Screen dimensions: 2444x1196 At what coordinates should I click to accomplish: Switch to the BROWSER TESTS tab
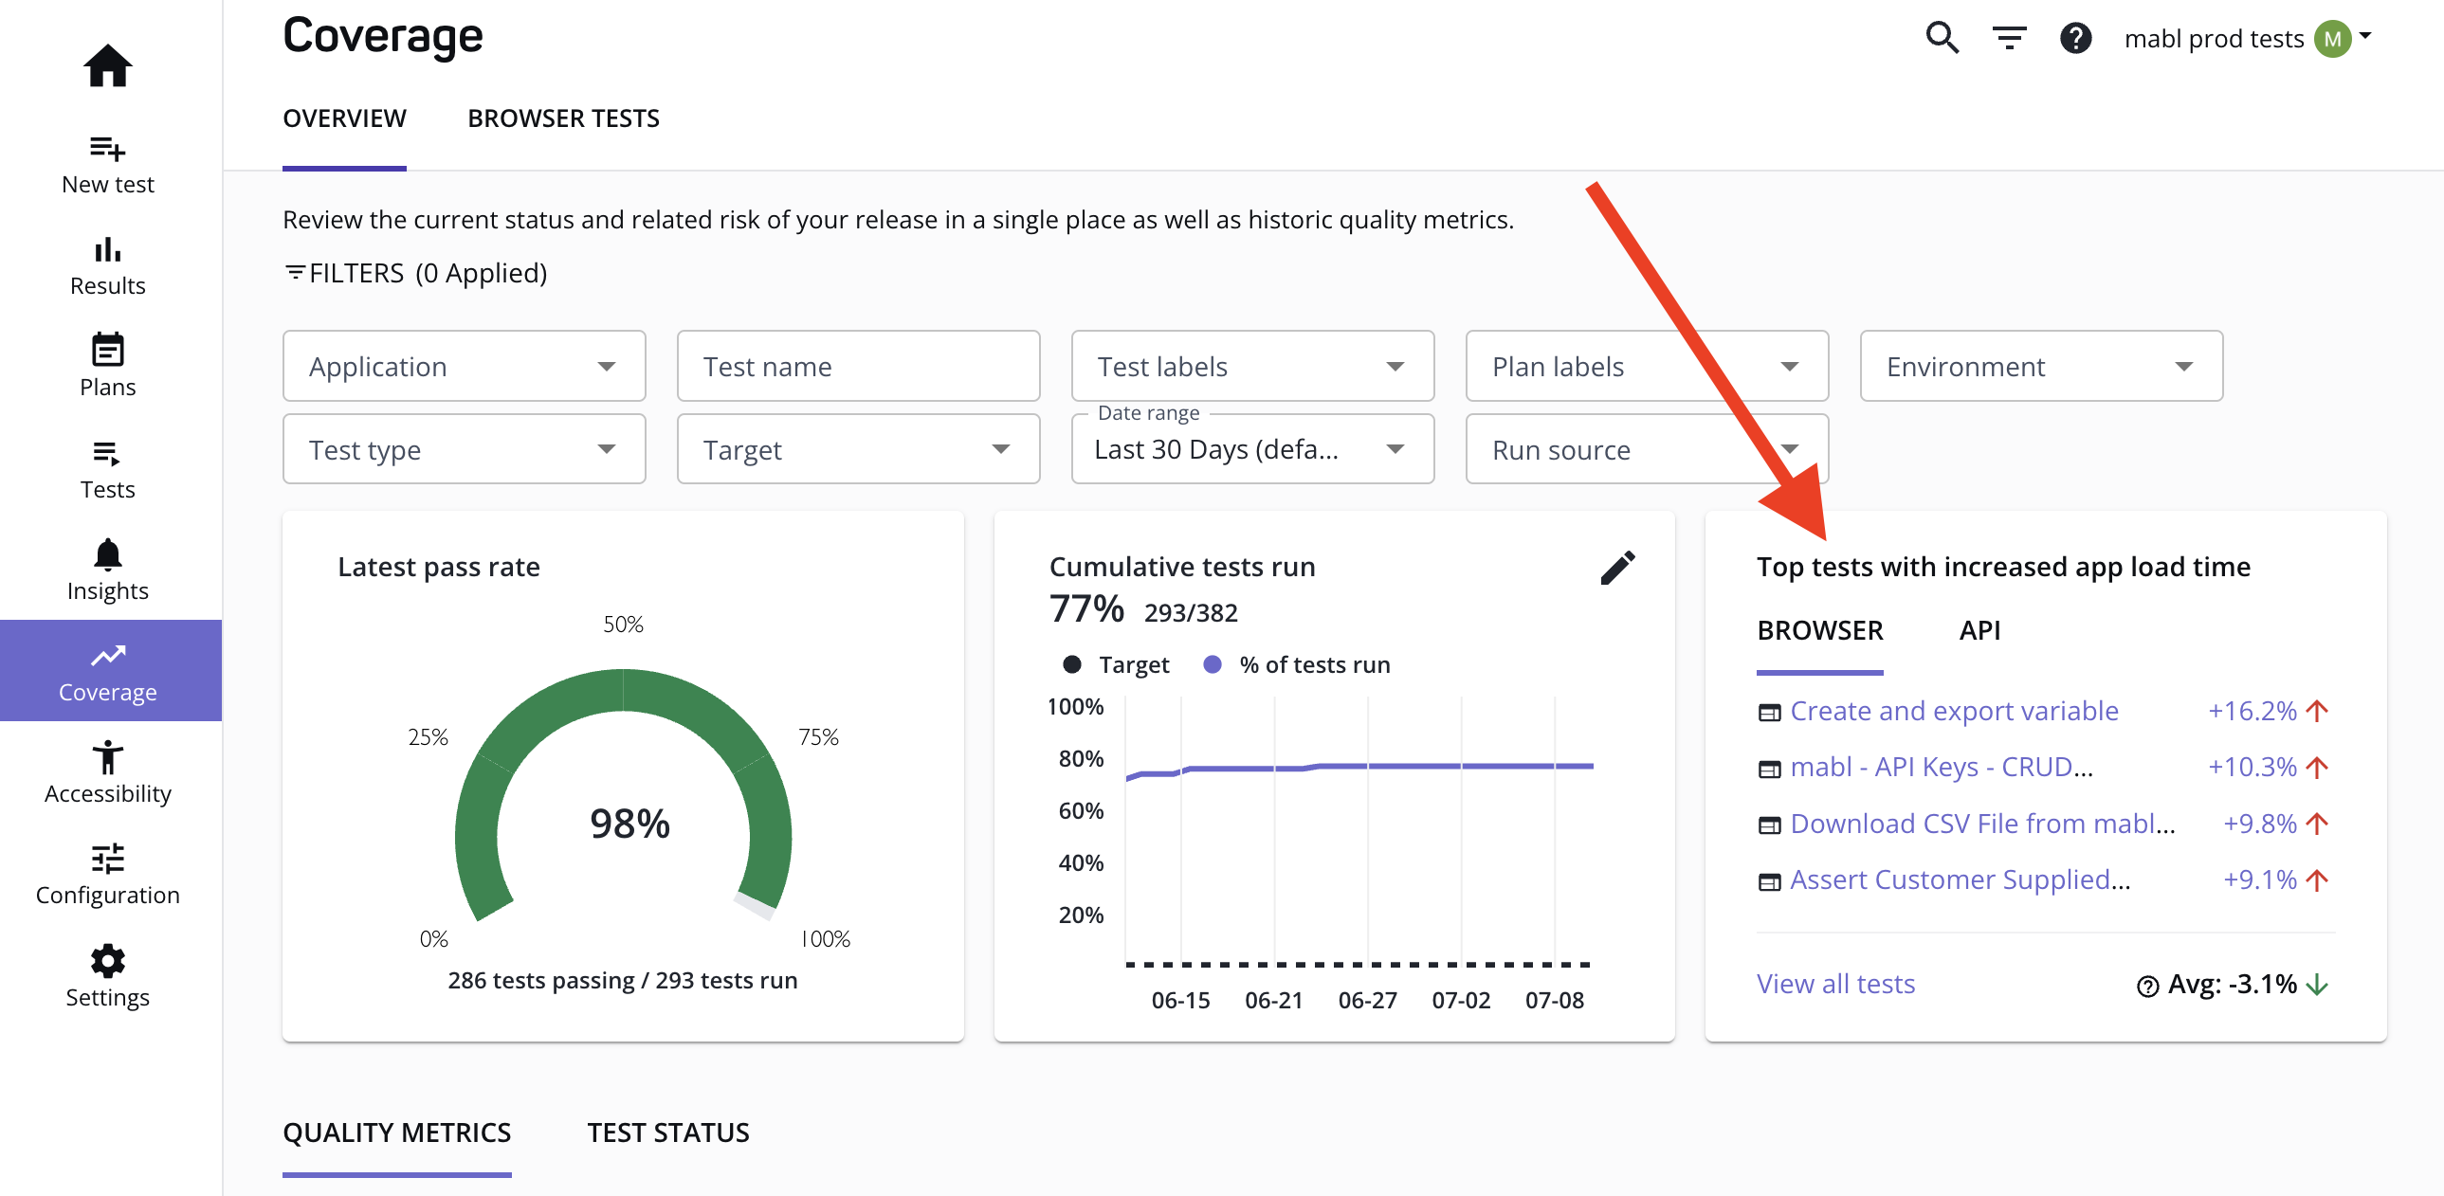pyautogui.click(x=562, y=118)
